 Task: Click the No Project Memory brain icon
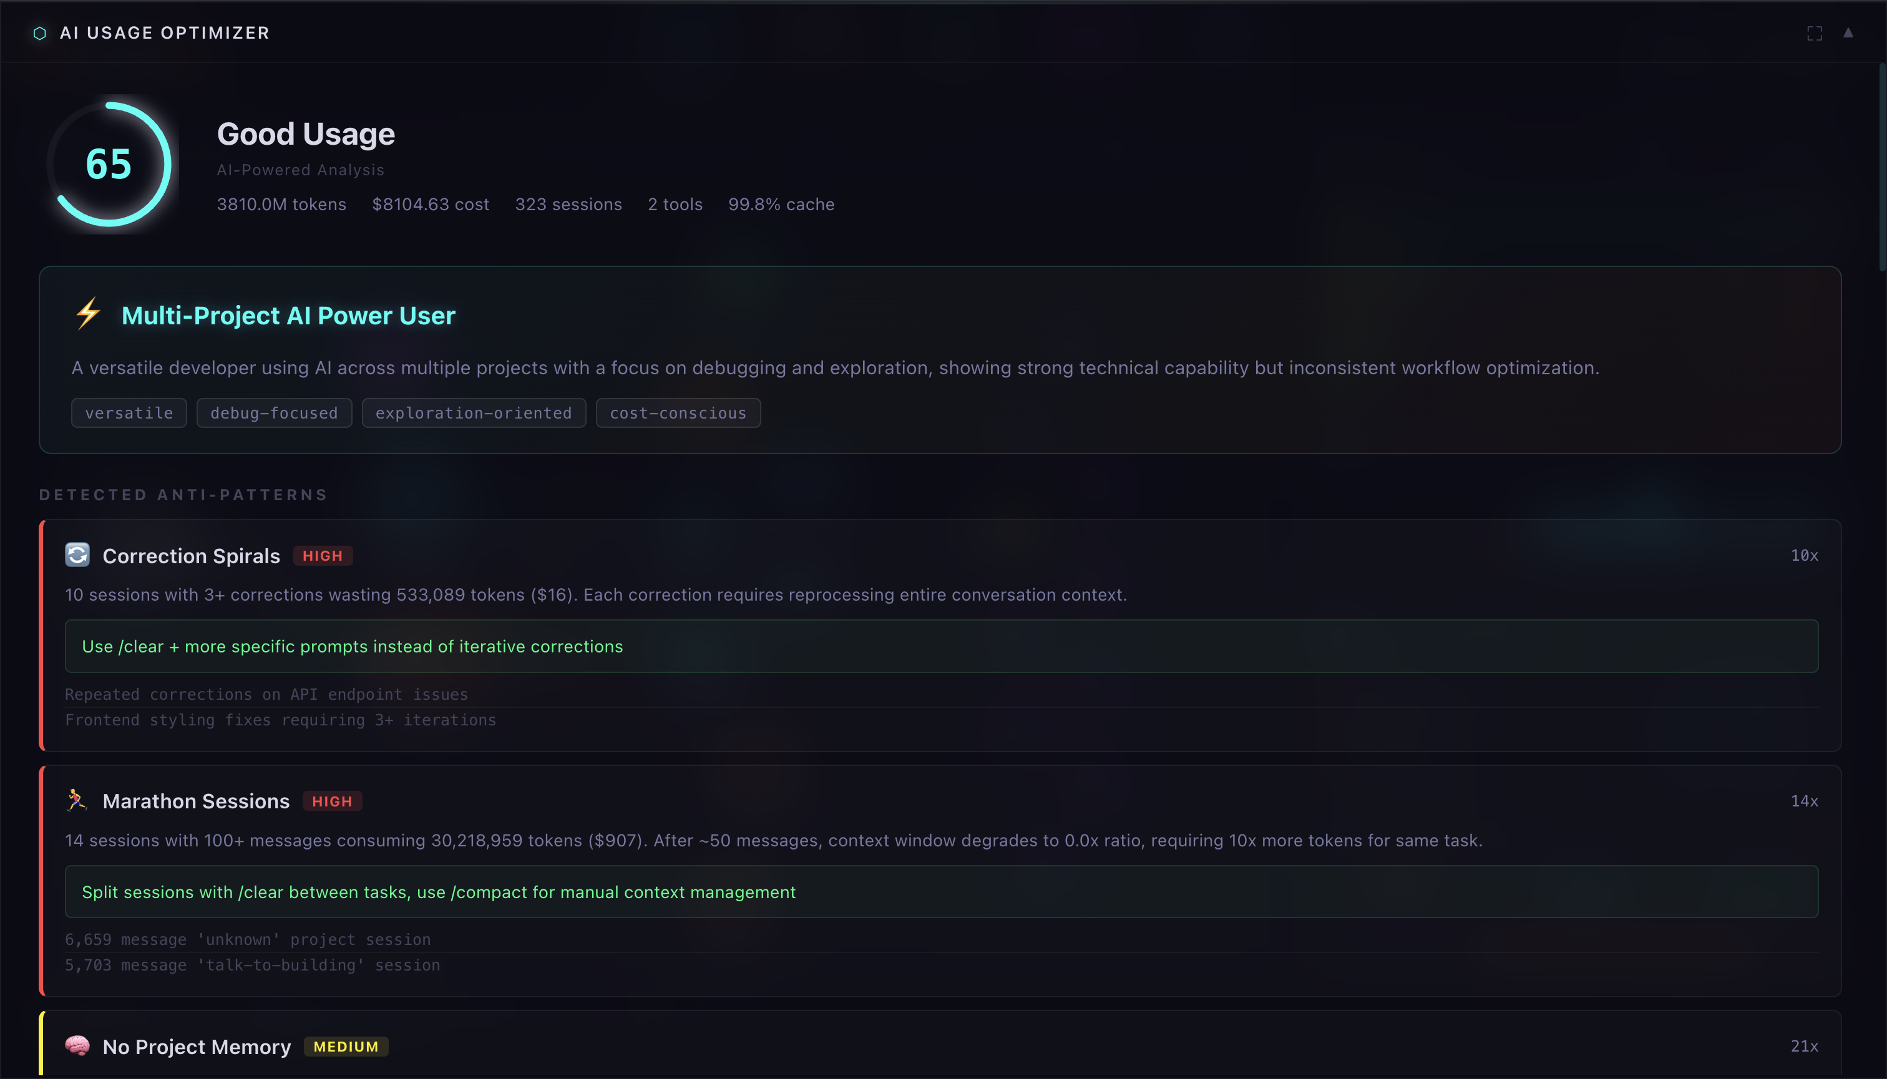[x=77, y=1046]
